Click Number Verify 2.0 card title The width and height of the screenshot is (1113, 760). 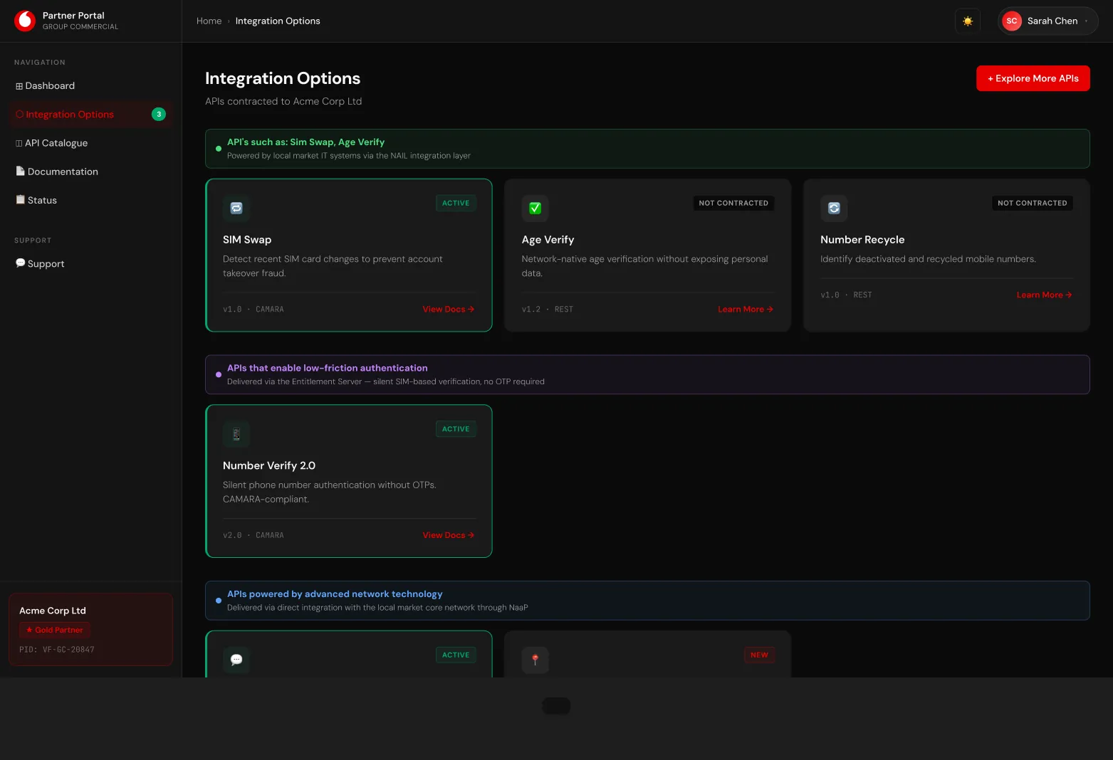pos(269,465)
